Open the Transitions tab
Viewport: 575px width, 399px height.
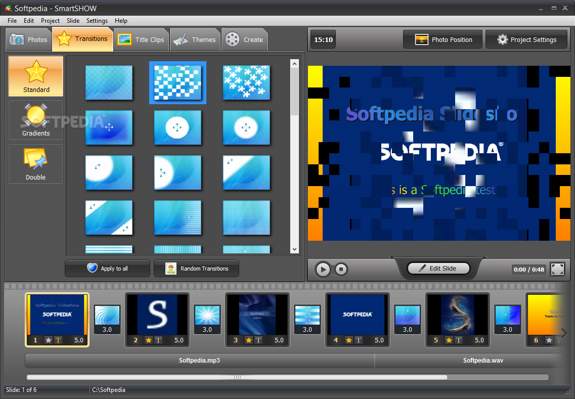[82, 38]
